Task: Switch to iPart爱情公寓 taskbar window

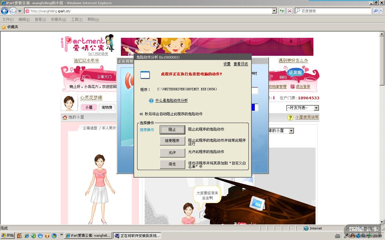Action: point(88,236)
